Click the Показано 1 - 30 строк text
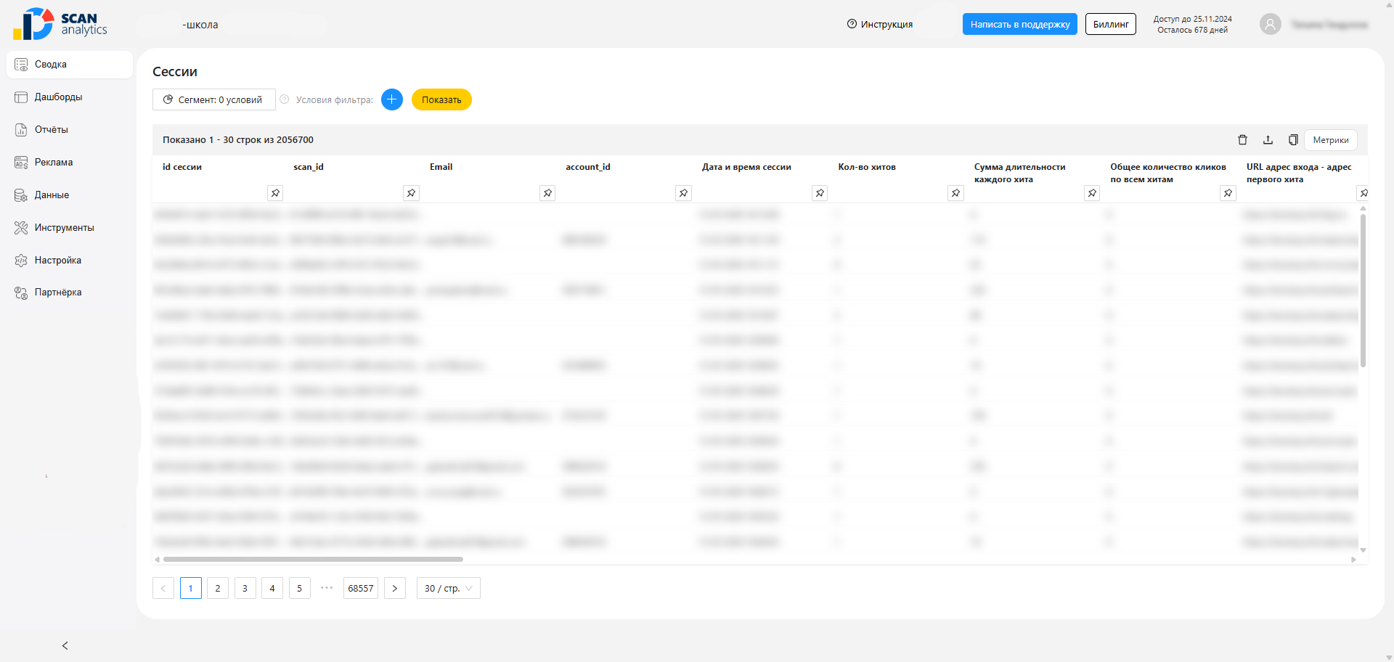This screenshot has height=662, width=1394. [238, 140]
